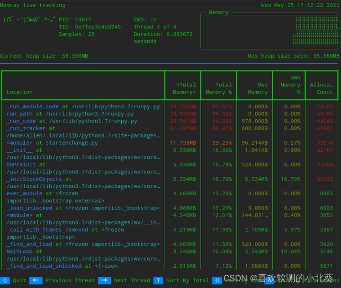
Task: Click the TID: 0x7fee7c4cd740 text
Action: pyautogui.click(x=90, y=26)
